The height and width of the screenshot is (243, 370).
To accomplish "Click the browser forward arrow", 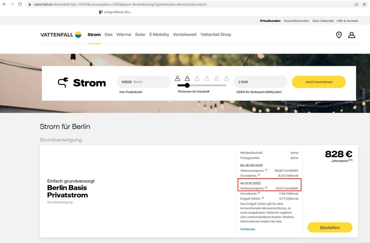I will coord(12,4).
